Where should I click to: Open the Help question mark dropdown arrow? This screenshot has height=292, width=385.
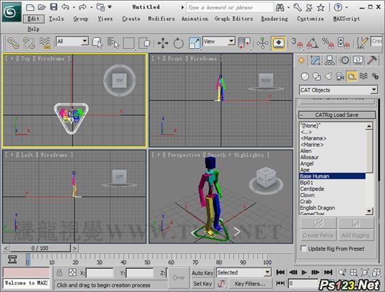(346, 7)
